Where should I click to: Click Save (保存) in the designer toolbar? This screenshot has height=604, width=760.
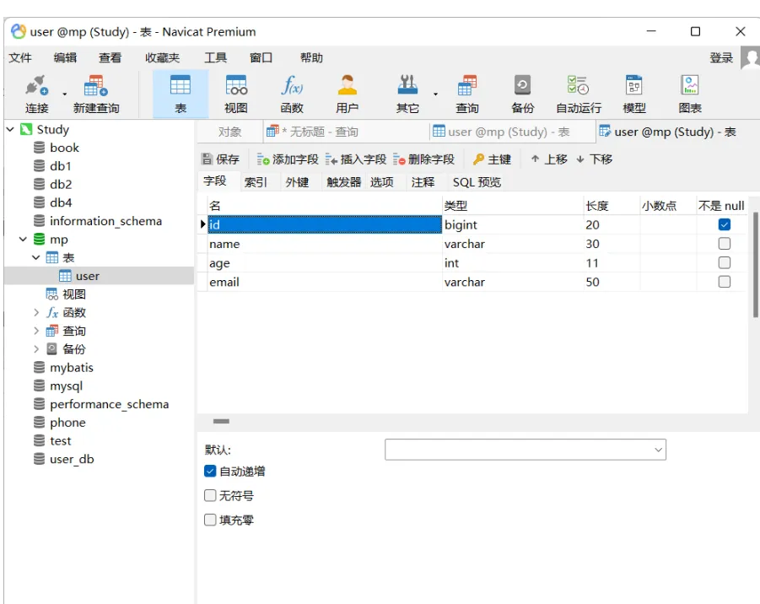point(220,159)
